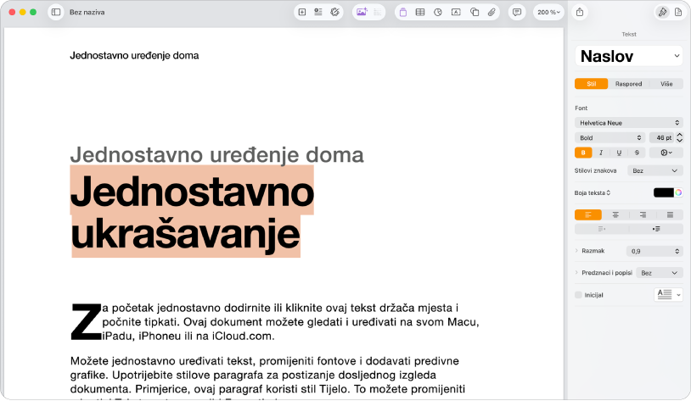The height and width of the screenshot is (401, 691).
Task: Insert a table from the toolbar
Action: tap(420, 13)
